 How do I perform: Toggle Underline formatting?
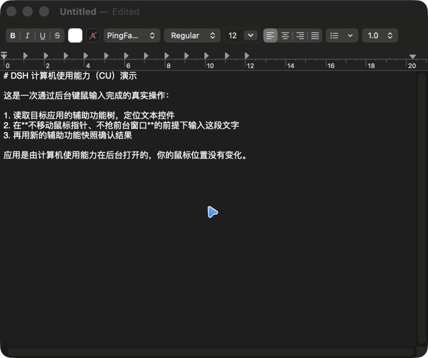(x=42, y=36)
